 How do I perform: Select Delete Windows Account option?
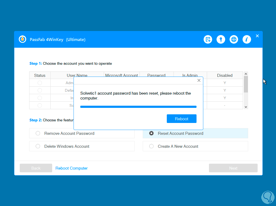[x=82, y=146]
